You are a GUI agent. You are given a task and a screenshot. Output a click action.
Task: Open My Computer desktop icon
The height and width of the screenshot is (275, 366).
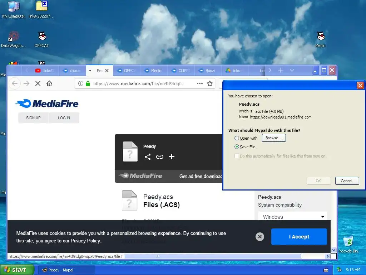14,9
